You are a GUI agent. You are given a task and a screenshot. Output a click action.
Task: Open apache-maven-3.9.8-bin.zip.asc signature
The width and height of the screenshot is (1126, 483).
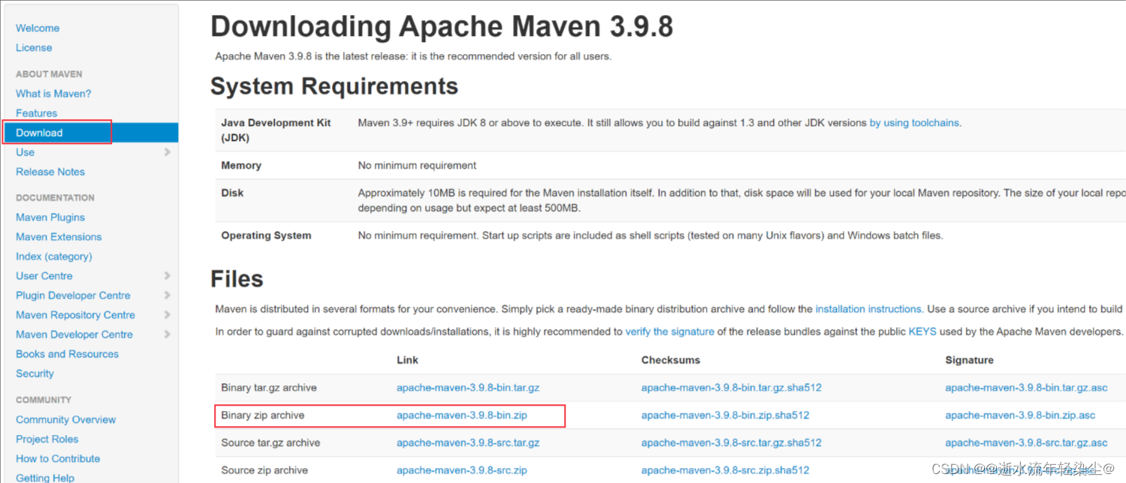click(x=1020, y=415)
